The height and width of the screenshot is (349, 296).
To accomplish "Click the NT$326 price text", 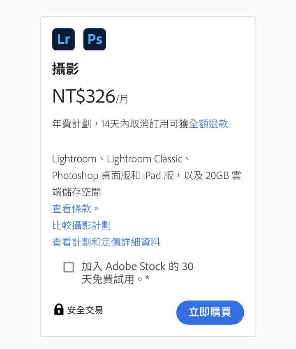I will pos(84,96).
